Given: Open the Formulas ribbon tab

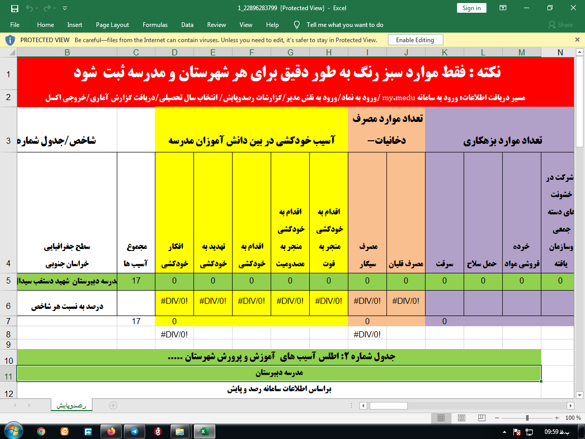Looking at the screenshot, I should [155, 25].
